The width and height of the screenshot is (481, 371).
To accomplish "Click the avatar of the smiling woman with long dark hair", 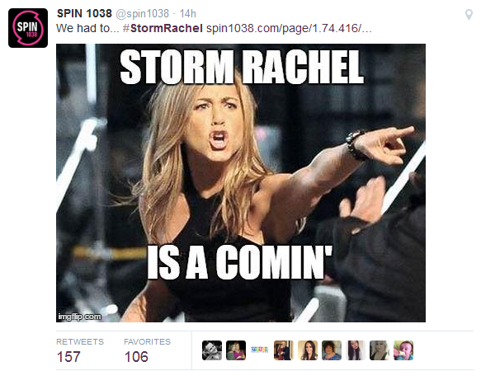I will (308, 350).
